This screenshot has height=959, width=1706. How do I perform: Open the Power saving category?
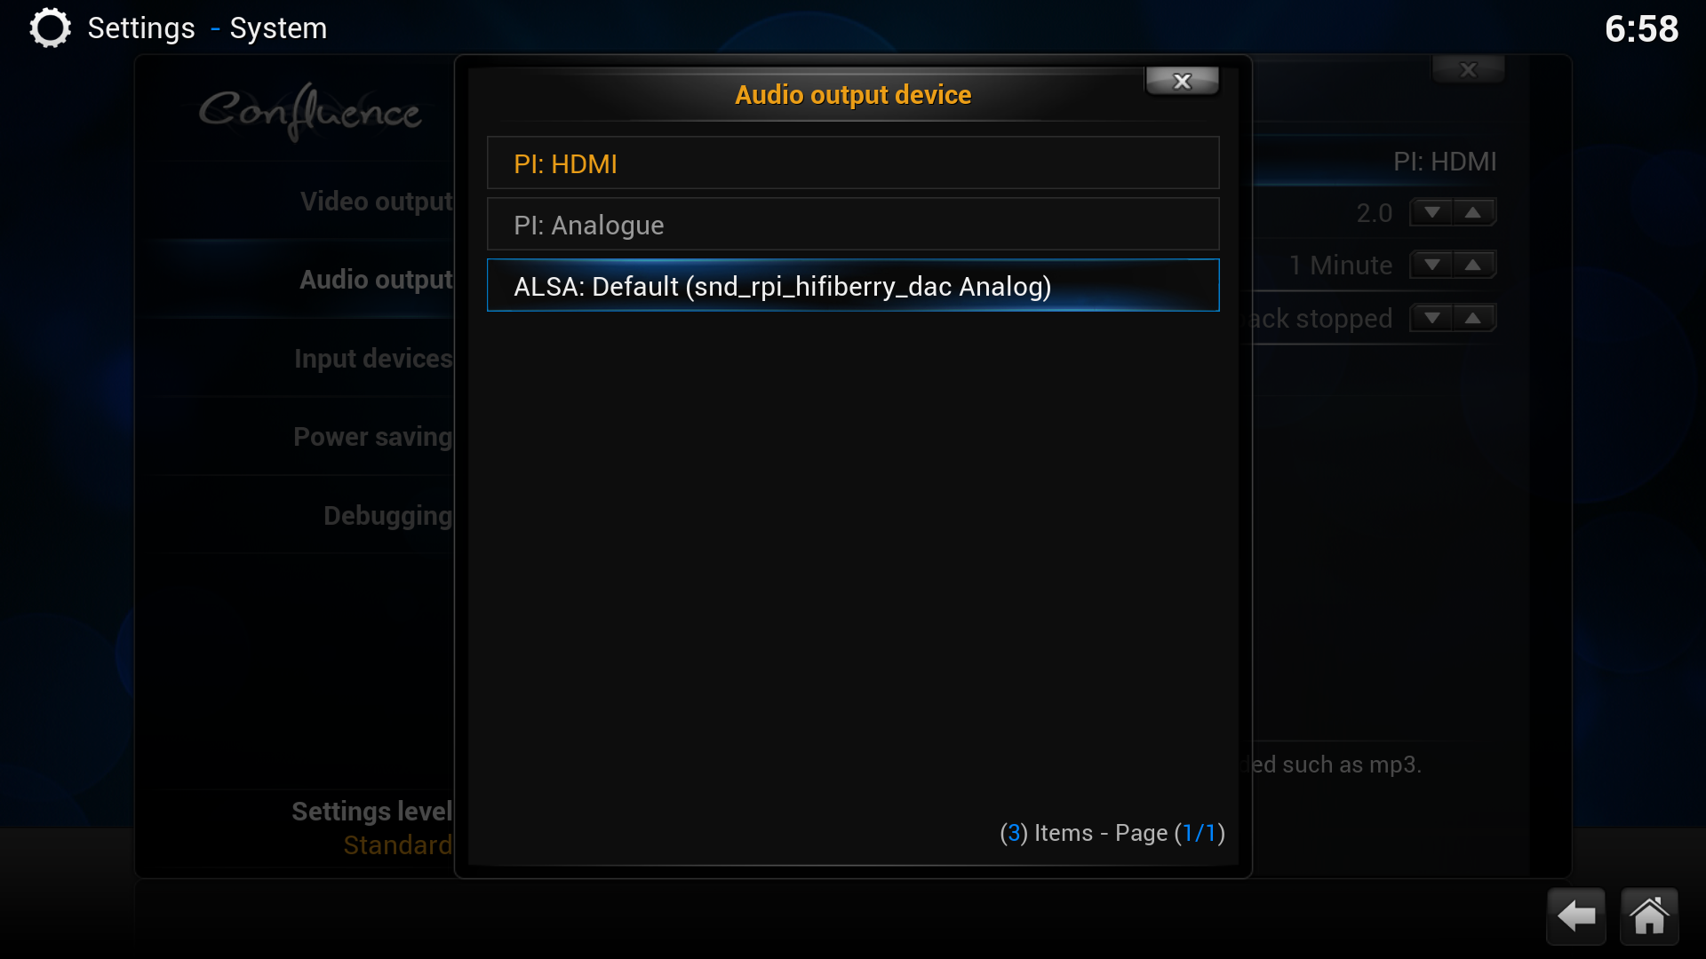373,437
